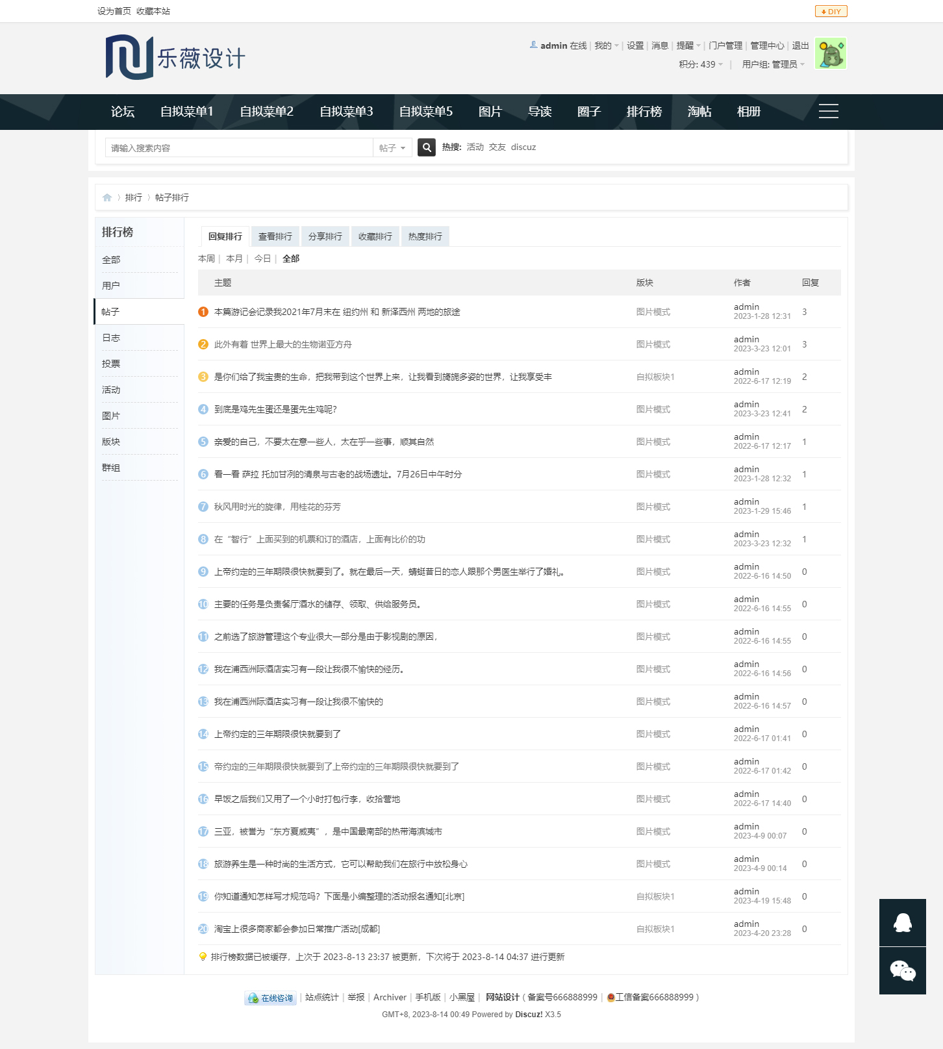Click the magnifier search button
The height and width of the screenshot is (1049, 943).
(x=426, y=147)
